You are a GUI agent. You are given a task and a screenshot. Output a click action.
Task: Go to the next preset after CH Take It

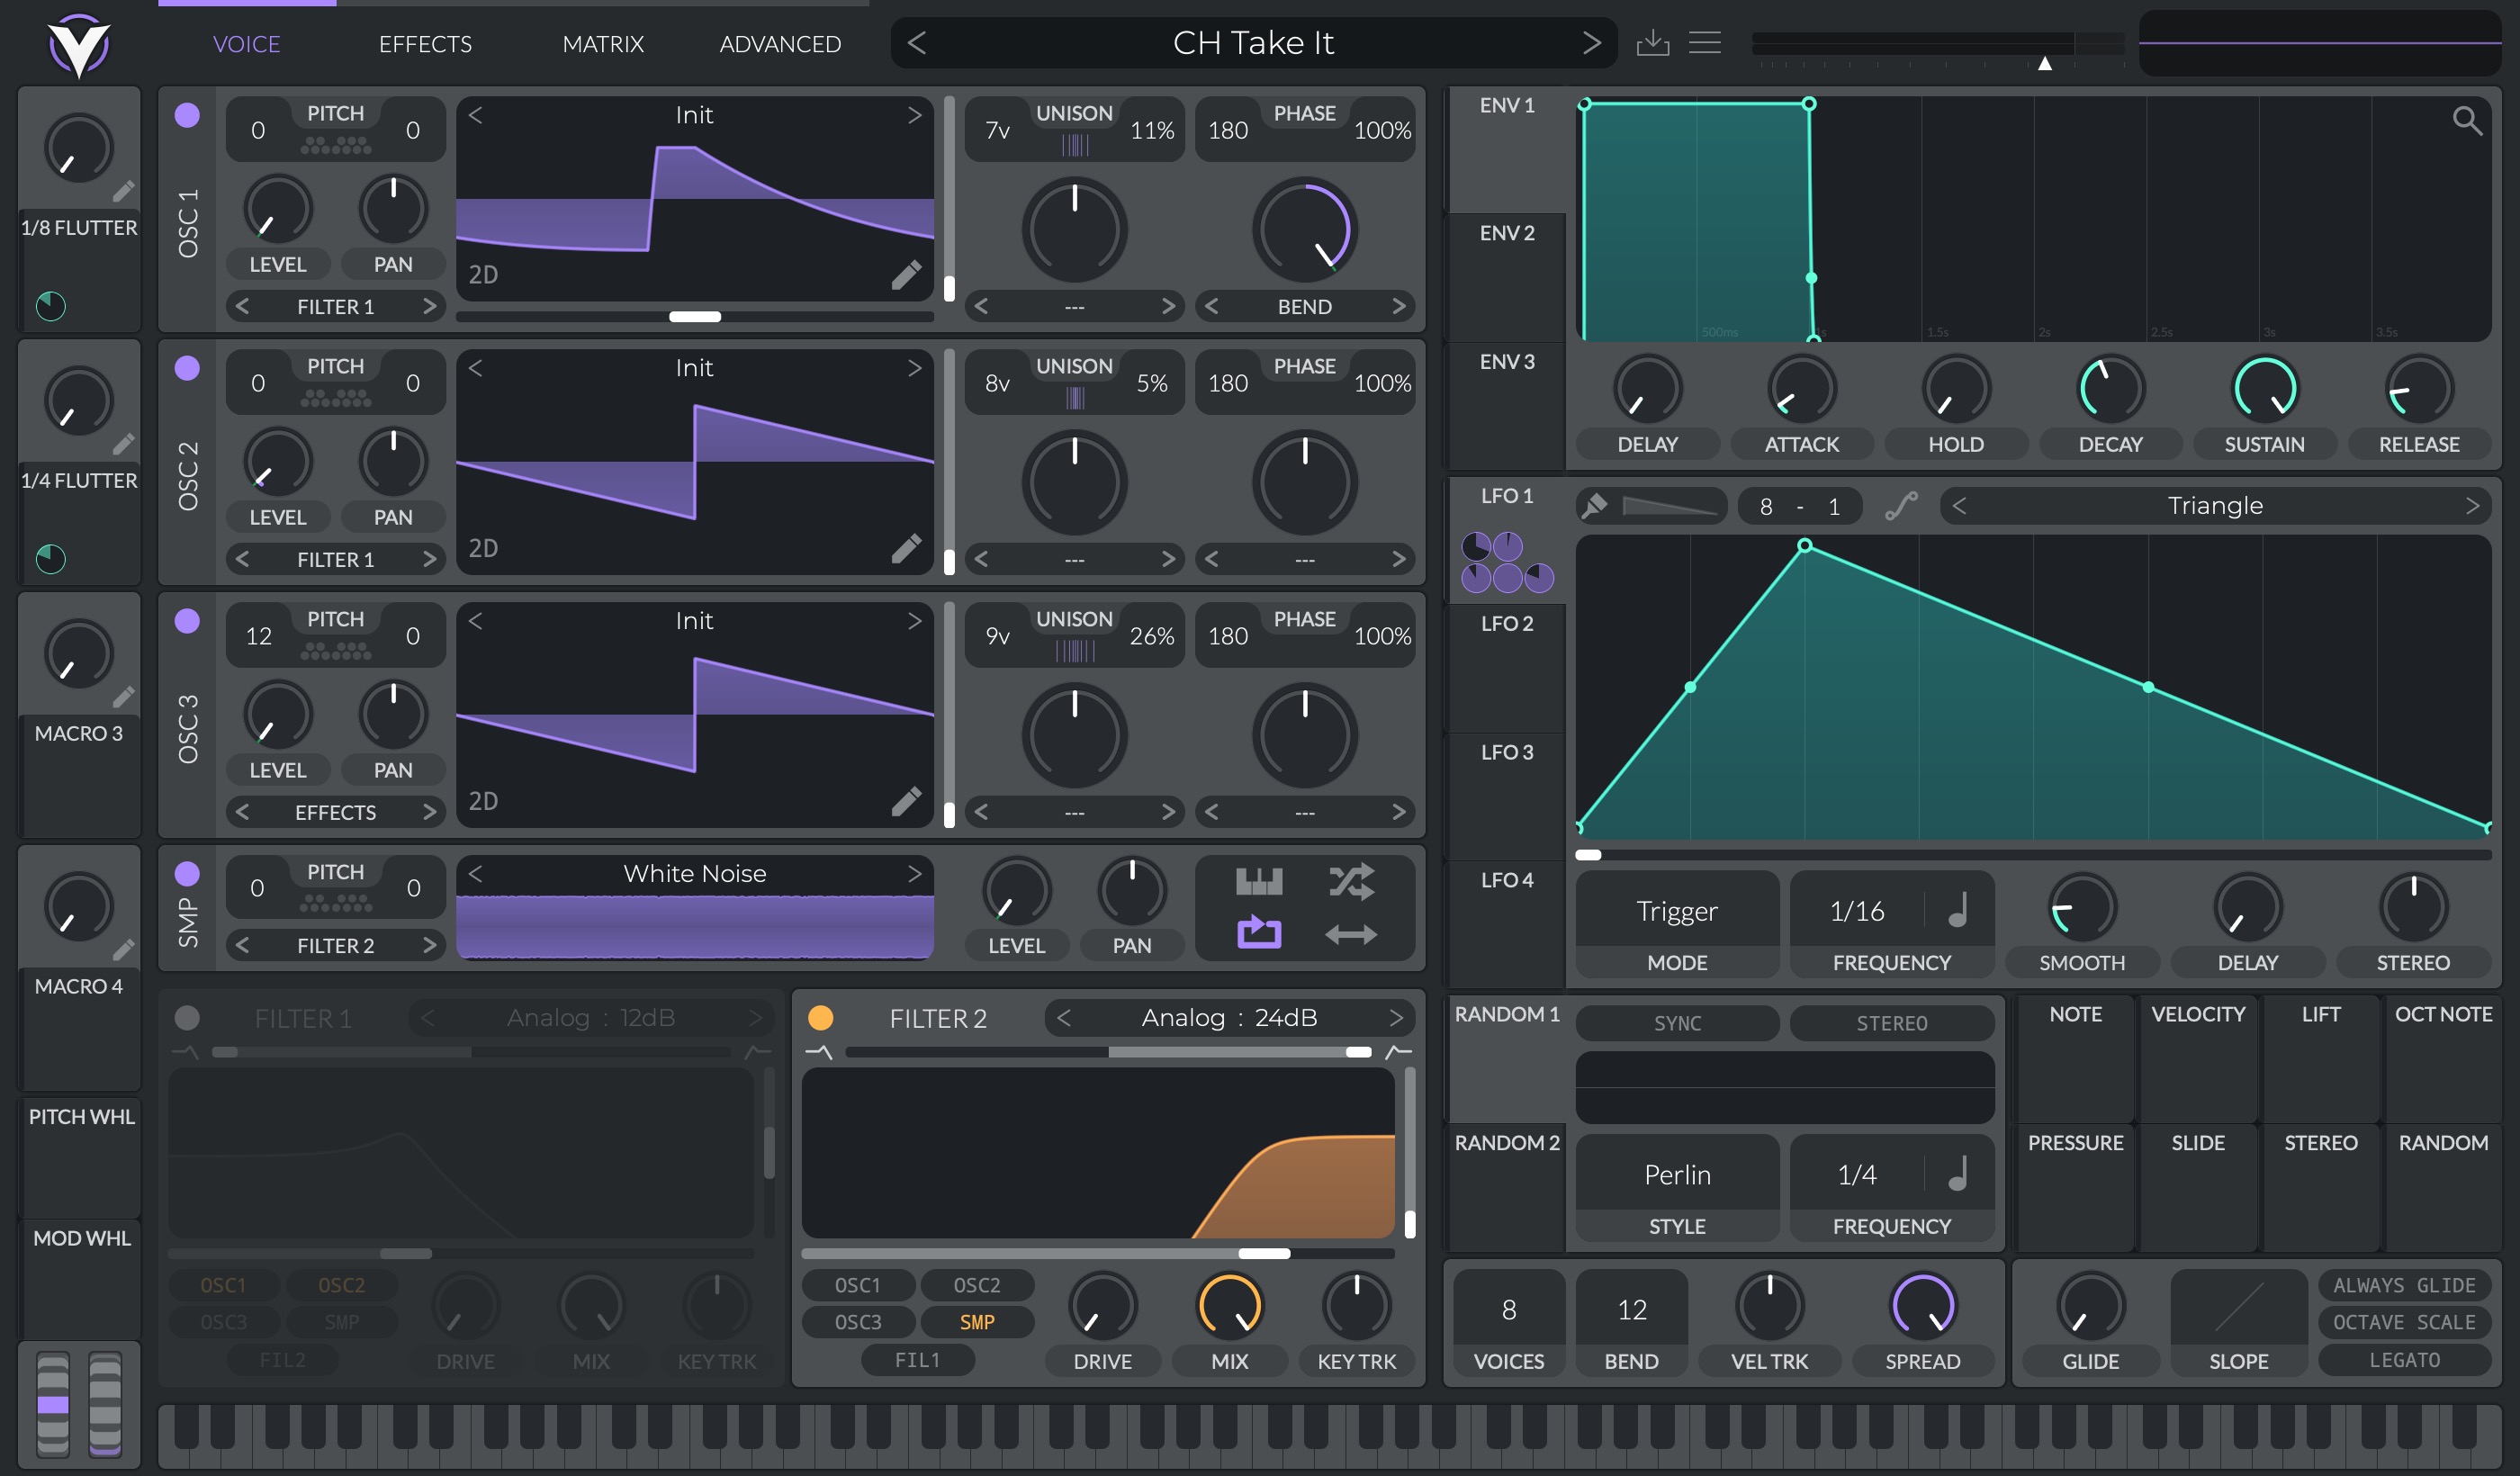click(x=1591, y=43)
